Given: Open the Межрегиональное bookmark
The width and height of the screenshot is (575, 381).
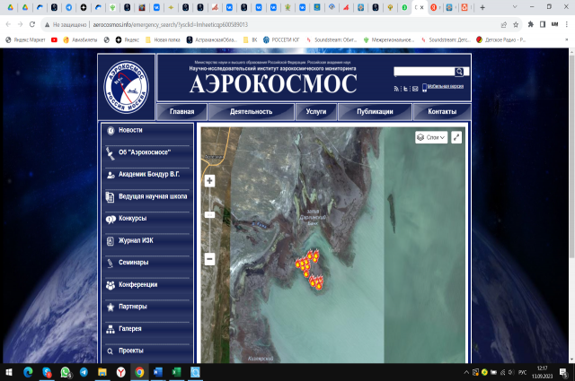Looking at the screenshot, I should [x=389, y=40].
